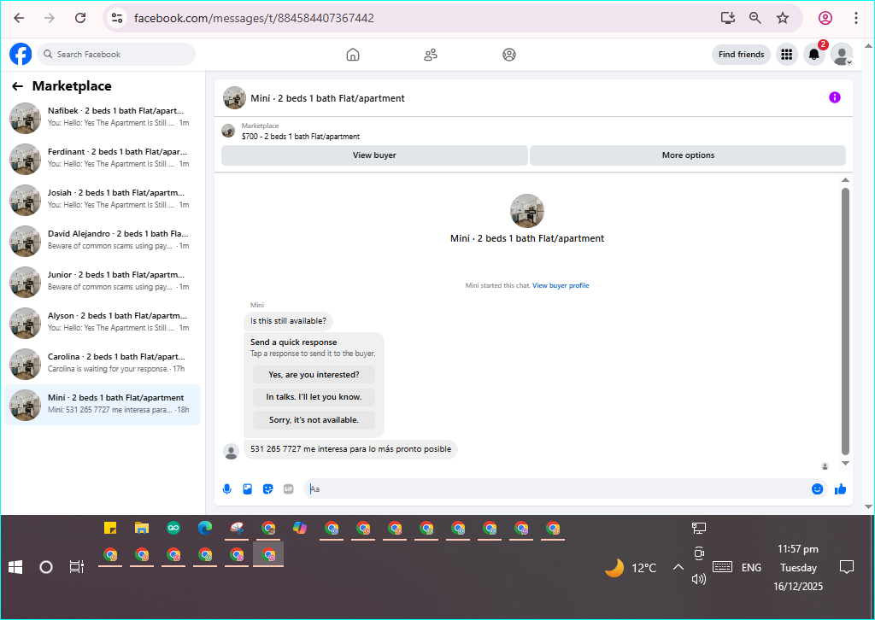This screenshot has width=875, height=620.
Task: Send quick response 'In talks. I'll let you know.'
Action: click(x=314, y=397)
